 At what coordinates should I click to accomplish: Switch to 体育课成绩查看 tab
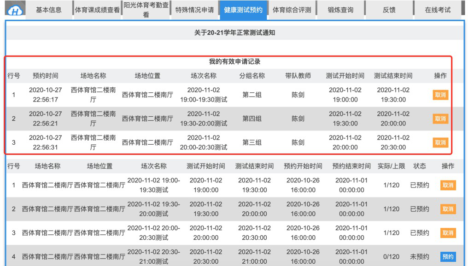pyautogui.click(x=97, y=10)
